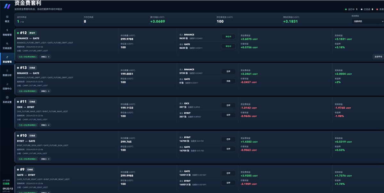
Task: Click 持仓中 button beside 卖出 GATE on #12
Action: 228,46
